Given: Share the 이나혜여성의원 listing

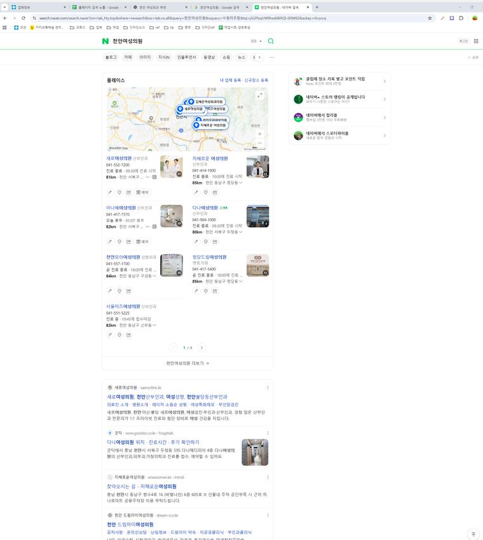Looking at the screenshot, I should click(x=128, y=242).
